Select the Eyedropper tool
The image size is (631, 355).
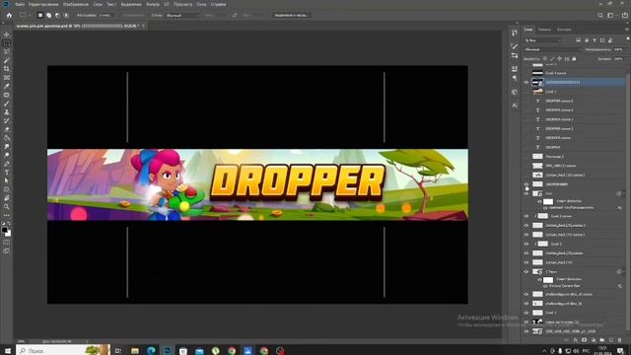7,86
